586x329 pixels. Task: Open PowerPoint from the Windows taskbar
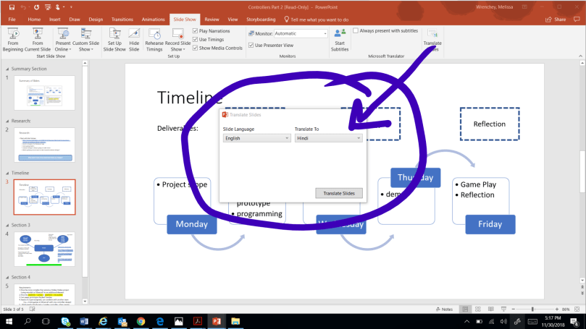click(216, 321)
